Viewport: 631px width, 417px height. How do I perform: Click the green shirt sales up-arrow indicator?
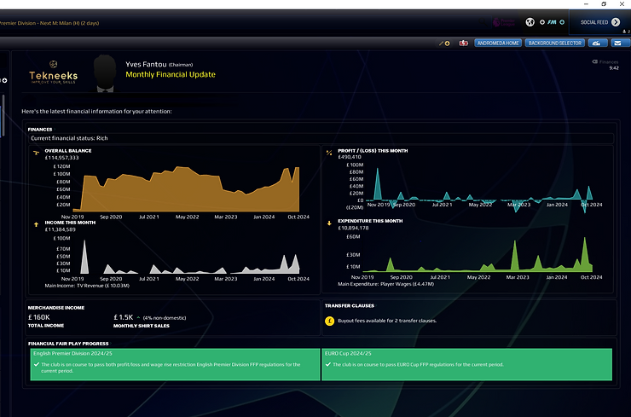click(x=138, y=317)
